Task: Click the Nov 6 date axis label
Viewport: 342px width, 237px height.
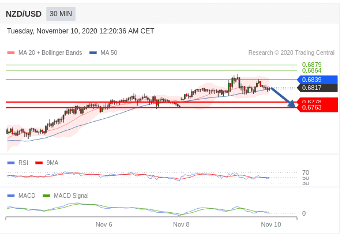Action: click(104, 224)
